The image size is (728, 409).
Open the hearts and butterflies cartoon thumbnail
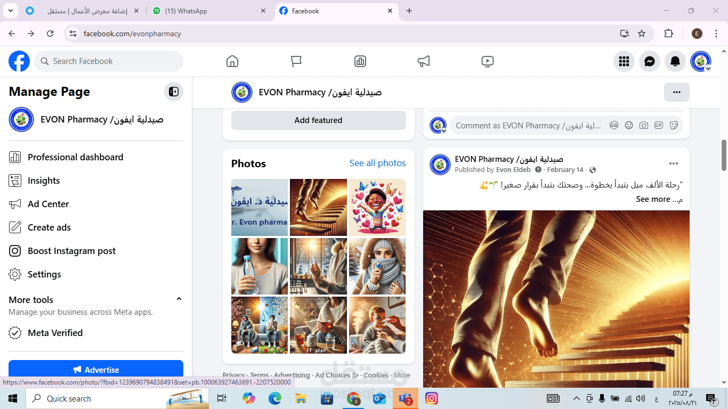tap(377, 207)
